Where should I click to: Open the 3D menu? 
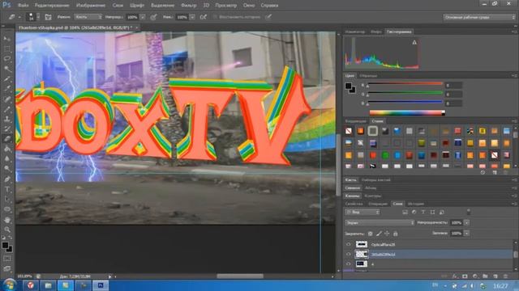click(206, 6)
